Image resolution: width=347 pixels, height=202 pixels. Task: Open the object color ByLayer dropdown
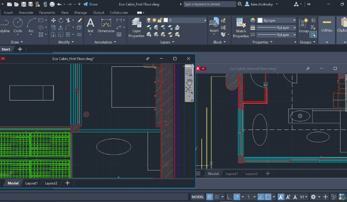click(276, 21)
